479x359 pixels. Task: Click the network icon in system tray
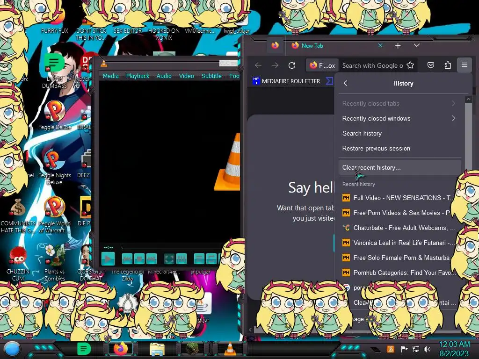click(416, 349)
